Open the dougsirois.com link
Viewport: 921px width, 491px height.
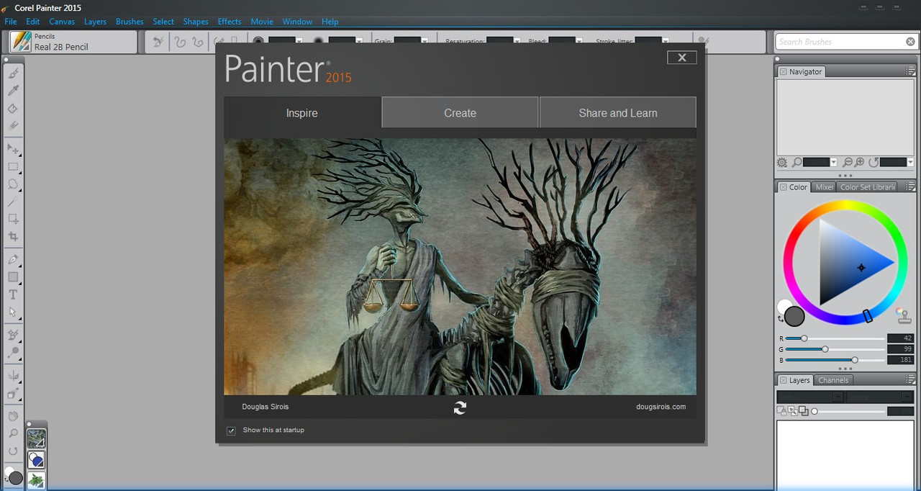point(661,407)
